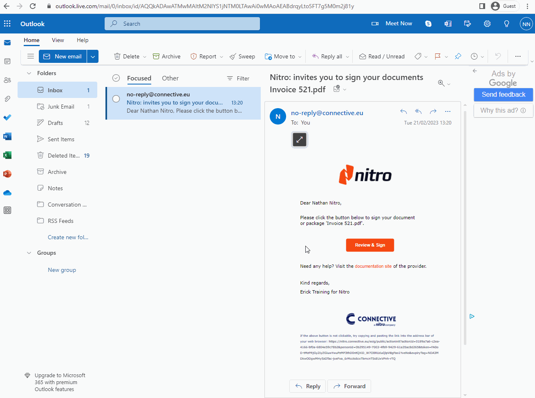This screenshot has width=535, height=398.
Task: Click the app launcher grid icon
Action: 7,24
